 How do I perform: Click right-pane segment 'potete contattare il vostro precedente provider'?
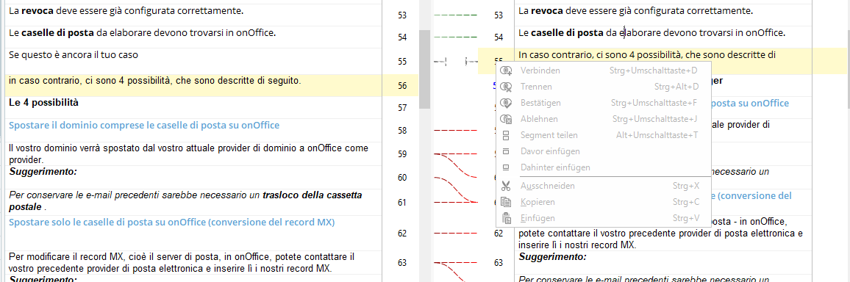click(x=660, y=234)
